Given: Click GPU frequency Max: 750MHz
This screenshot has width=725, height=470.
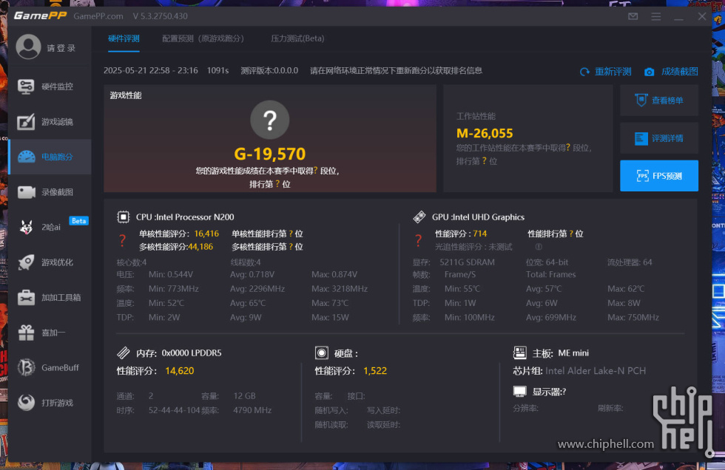Looking at the screenshot, I should tap(633, 318).
